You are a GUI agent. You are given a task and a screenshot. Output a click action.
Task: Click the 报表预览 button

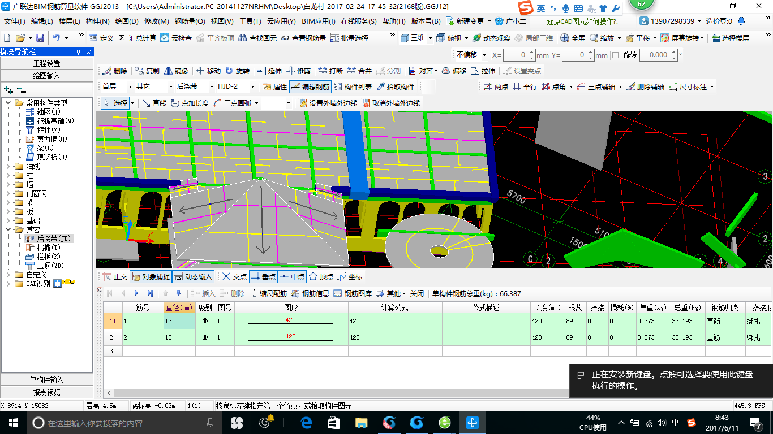tap(46, 392)
